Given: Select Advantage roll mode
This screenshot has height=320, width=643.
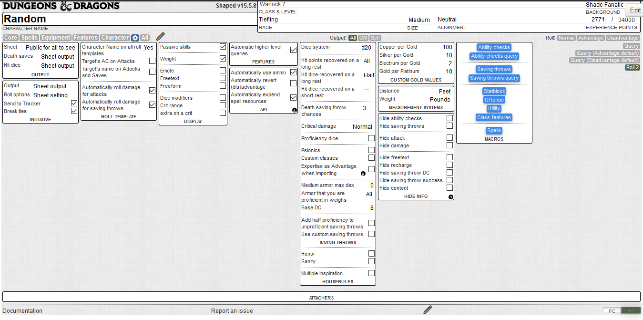Looking at the screenshot, I should 591,38.
